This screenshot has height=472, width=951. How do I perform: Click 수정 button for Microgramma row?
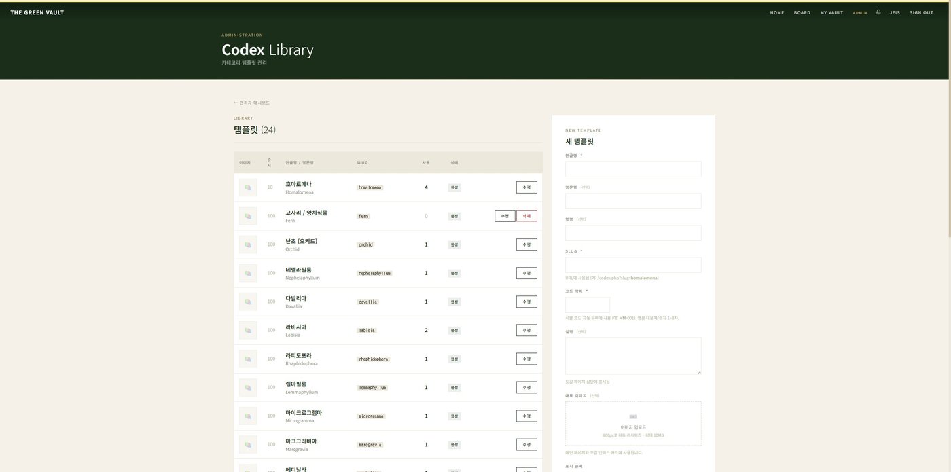point(526,416)
